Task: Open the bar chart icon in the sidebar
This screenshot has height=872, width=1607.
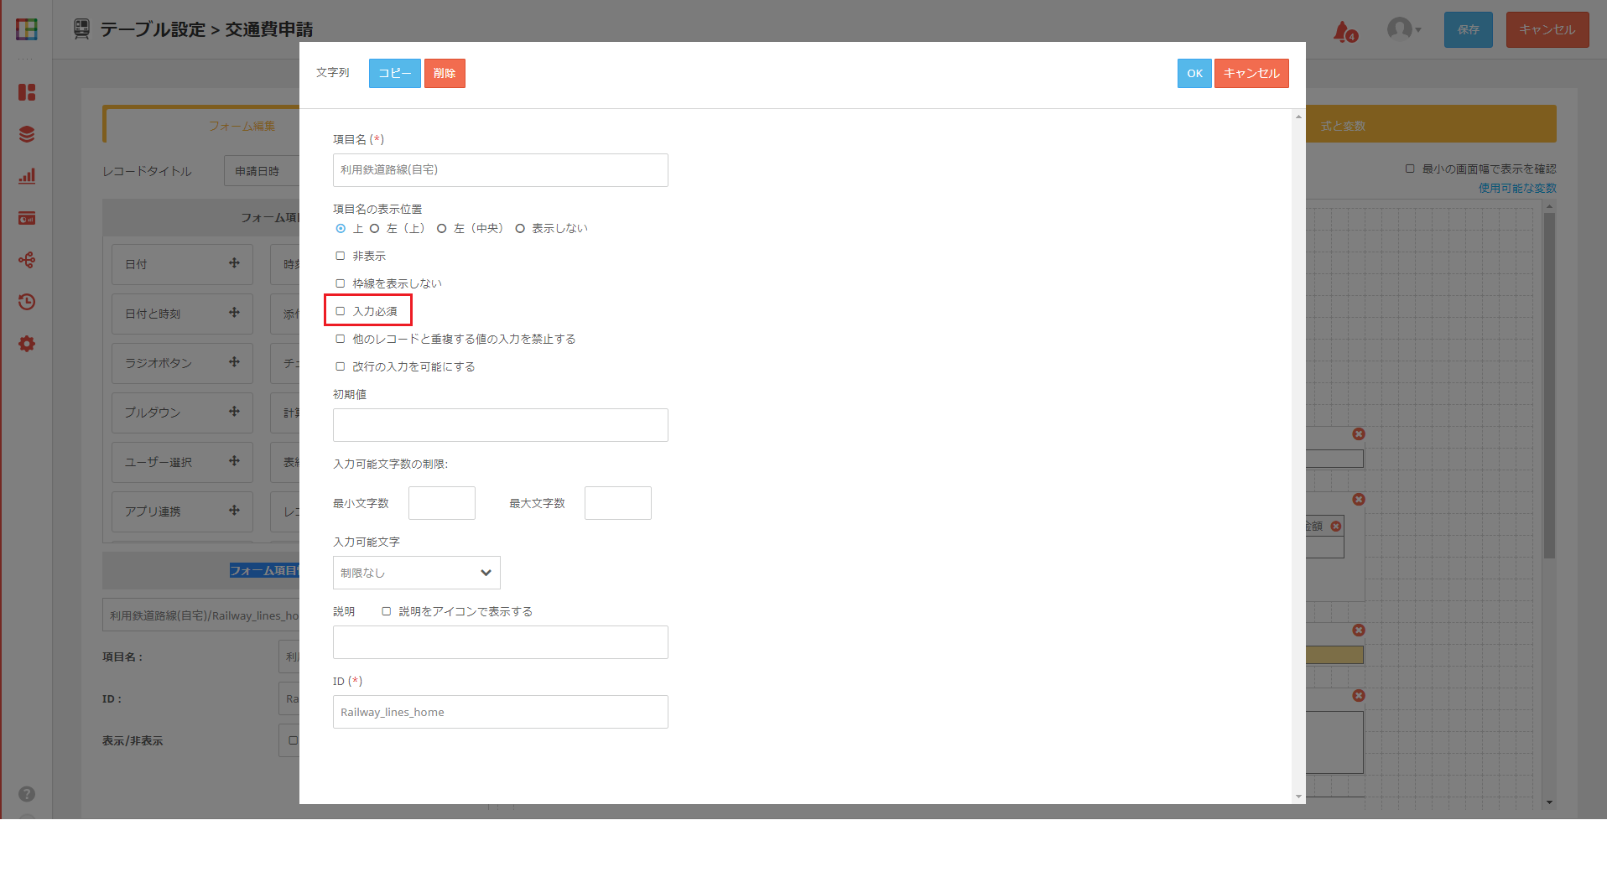Action: coord(27,176)
